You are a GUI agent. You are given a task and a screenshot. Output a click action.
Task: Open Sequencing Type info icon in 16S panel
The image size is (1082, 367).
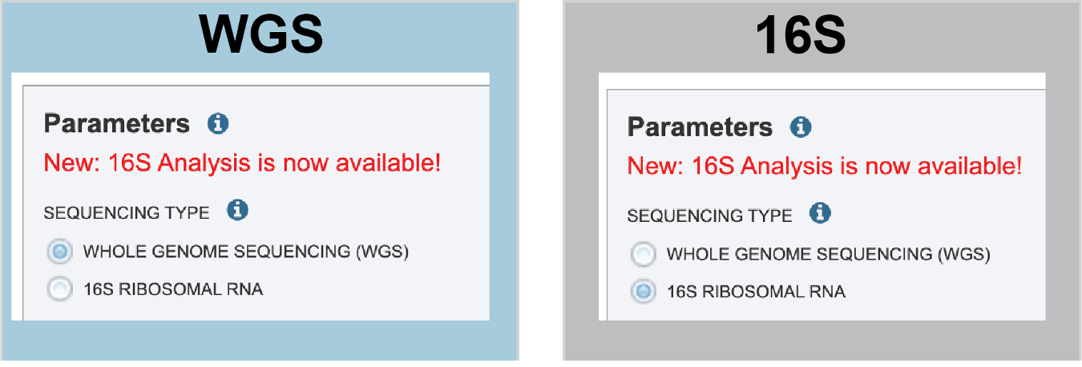820,214
